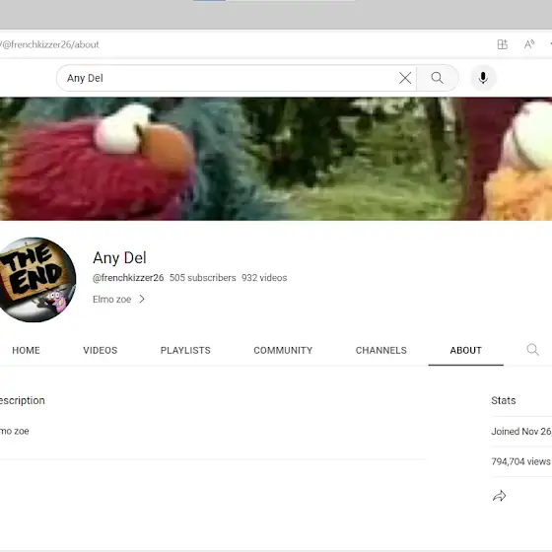The width and height of the screenshot is (552, 552).
Task: Activate the read aloud icon in the address bar
Action: click(529, 44)
